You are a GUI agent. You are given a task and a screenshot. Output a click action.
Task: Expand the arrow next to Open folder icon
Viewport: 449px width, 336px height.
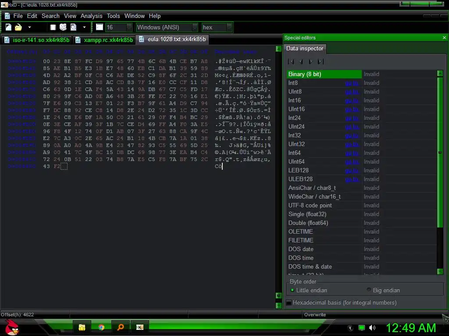click(x=29, y=28)
